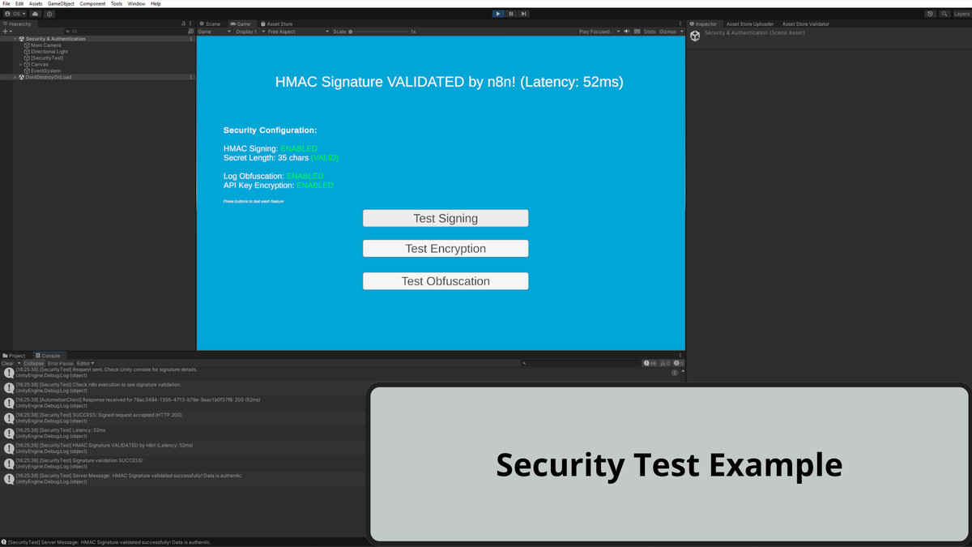Open the settings gear beside the cloud icon
972x547 pixels.
pyautogui.click(x=50, y=14)
